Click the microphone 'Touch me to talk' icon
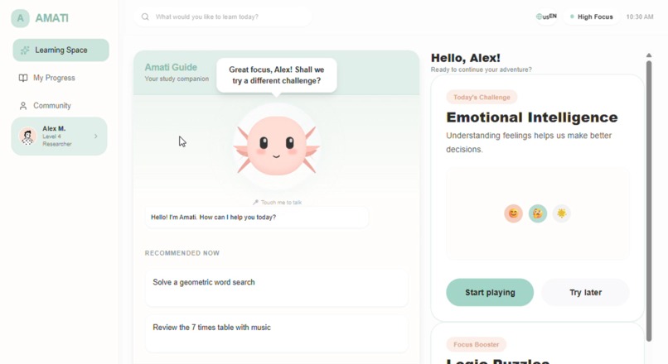 (x=255, y=203)
